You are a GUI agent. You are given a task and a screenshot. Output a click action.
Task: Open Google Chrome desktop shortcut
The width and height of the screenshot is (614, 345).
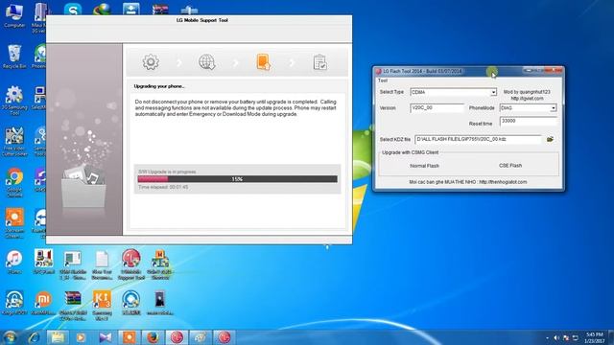14,183
